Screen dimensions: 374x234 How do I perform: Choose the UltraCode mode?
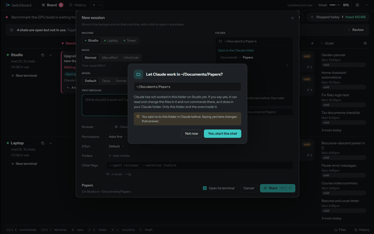tap(131, 58)
